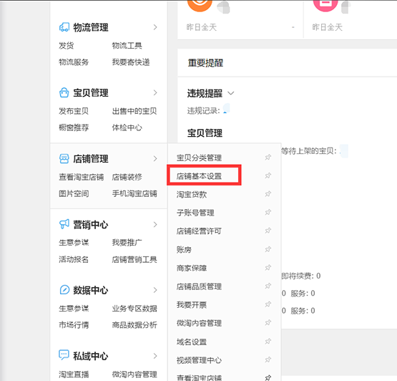Open the 发布宝贝 link
The image size is (397, 381).
point(74,111)
